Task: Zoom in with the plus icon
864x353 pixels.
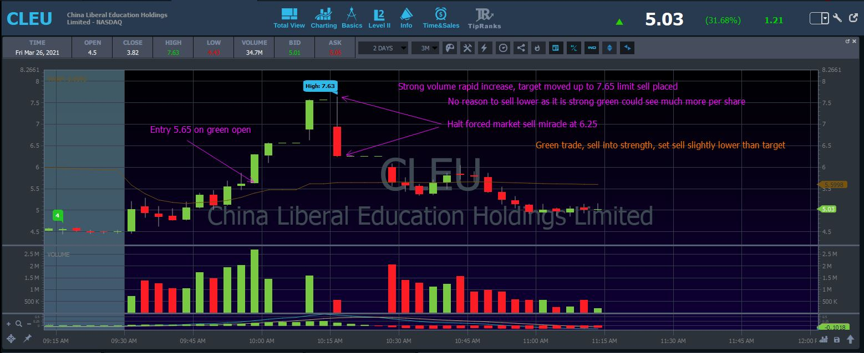Action: click(x=9, y=324)
